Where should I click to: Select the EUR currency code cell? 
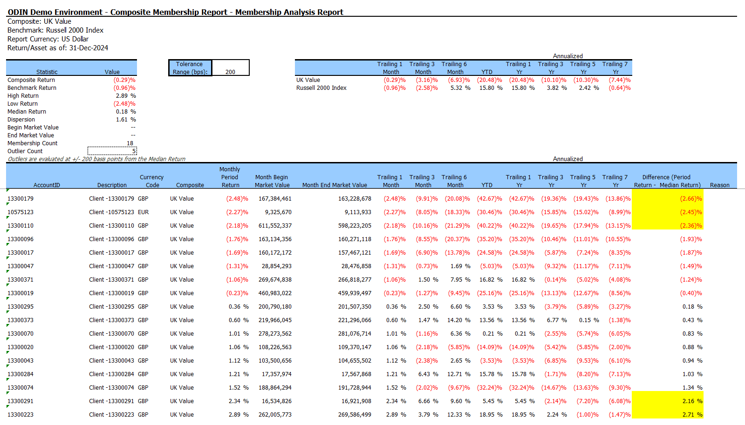pos(143,212)
